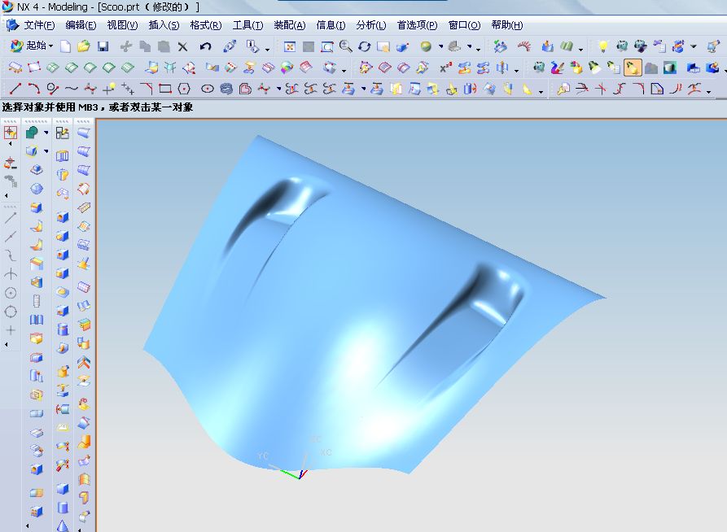Save the part with floppy disk icon

[103, 46]
